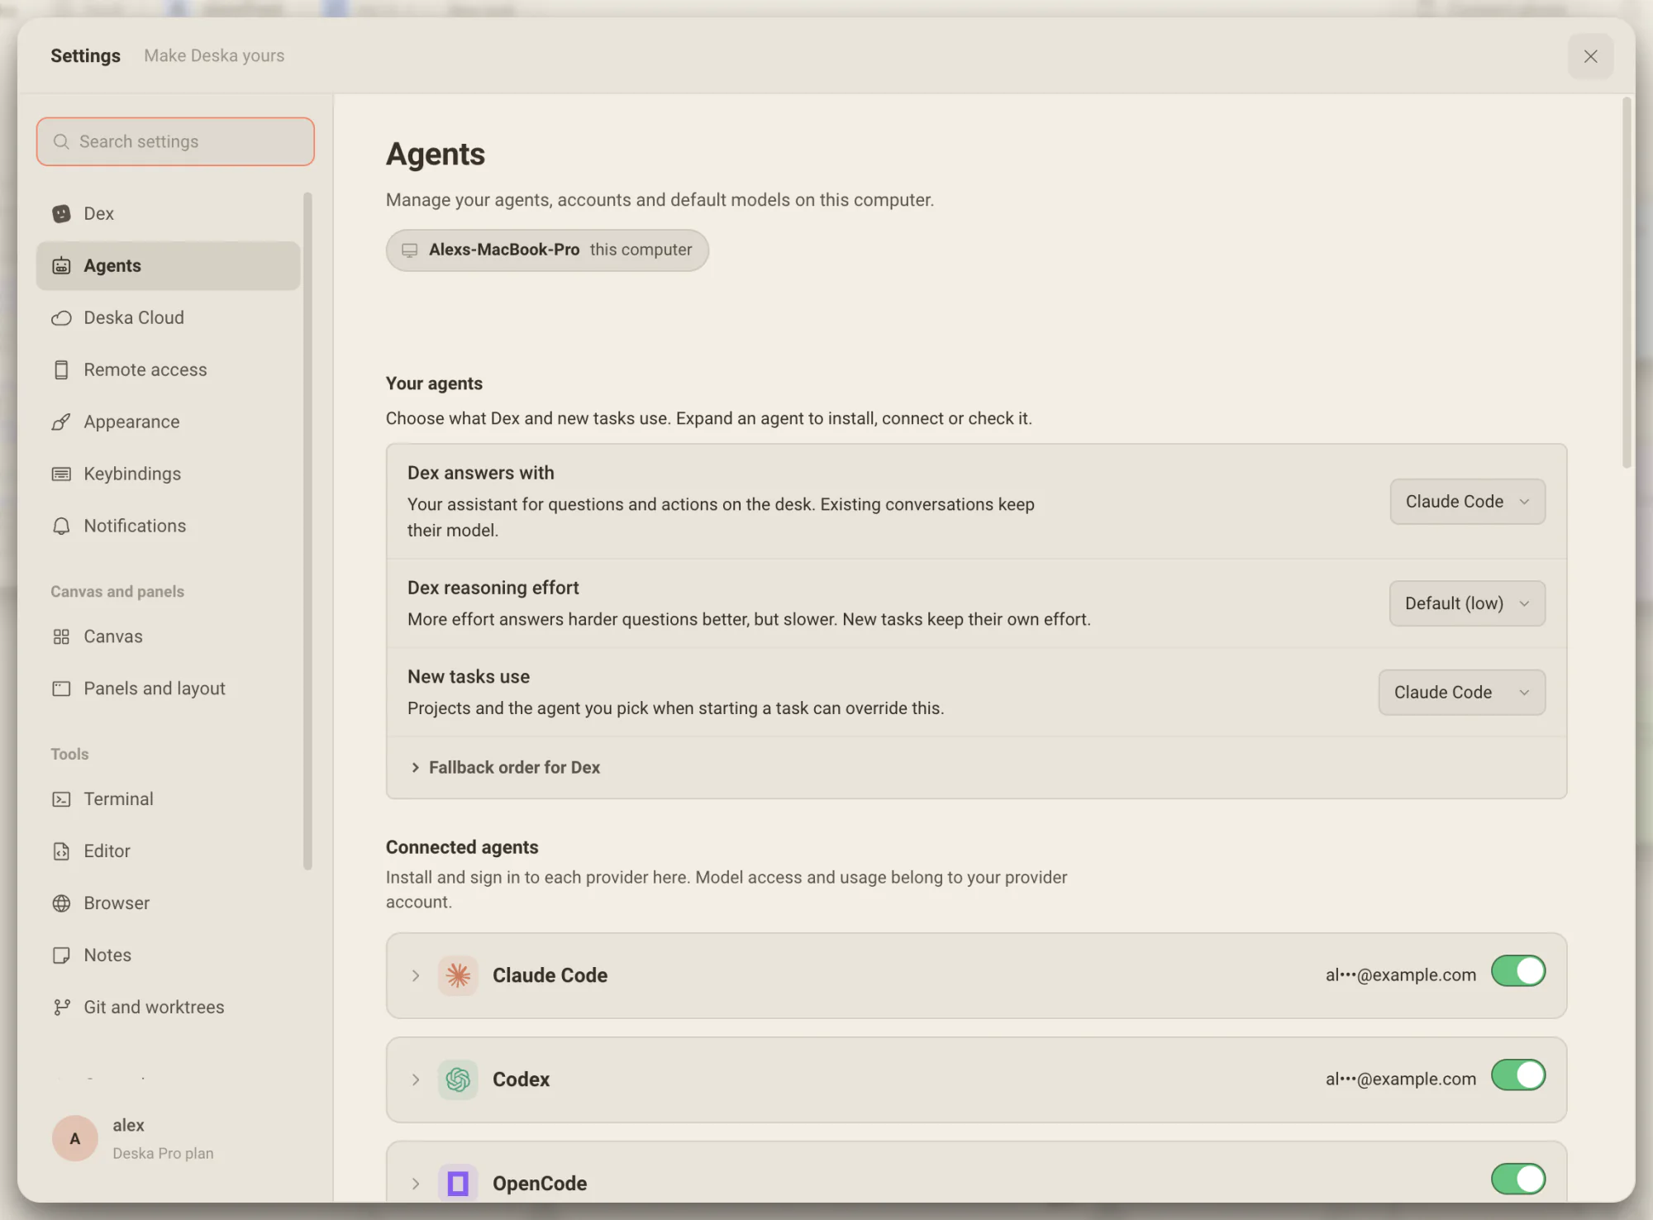The image size is (1653, 1220).
Task: Click the Appearance brush icon
Action: [61, 422]
